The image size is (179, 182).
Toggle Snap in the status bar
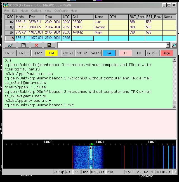point(85,172)
